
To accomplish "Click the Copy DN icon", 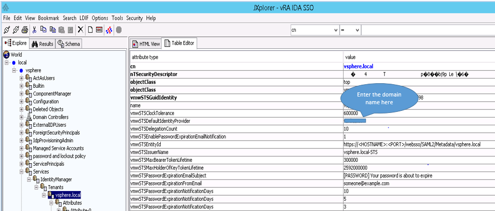I will (x=52, y=30).
